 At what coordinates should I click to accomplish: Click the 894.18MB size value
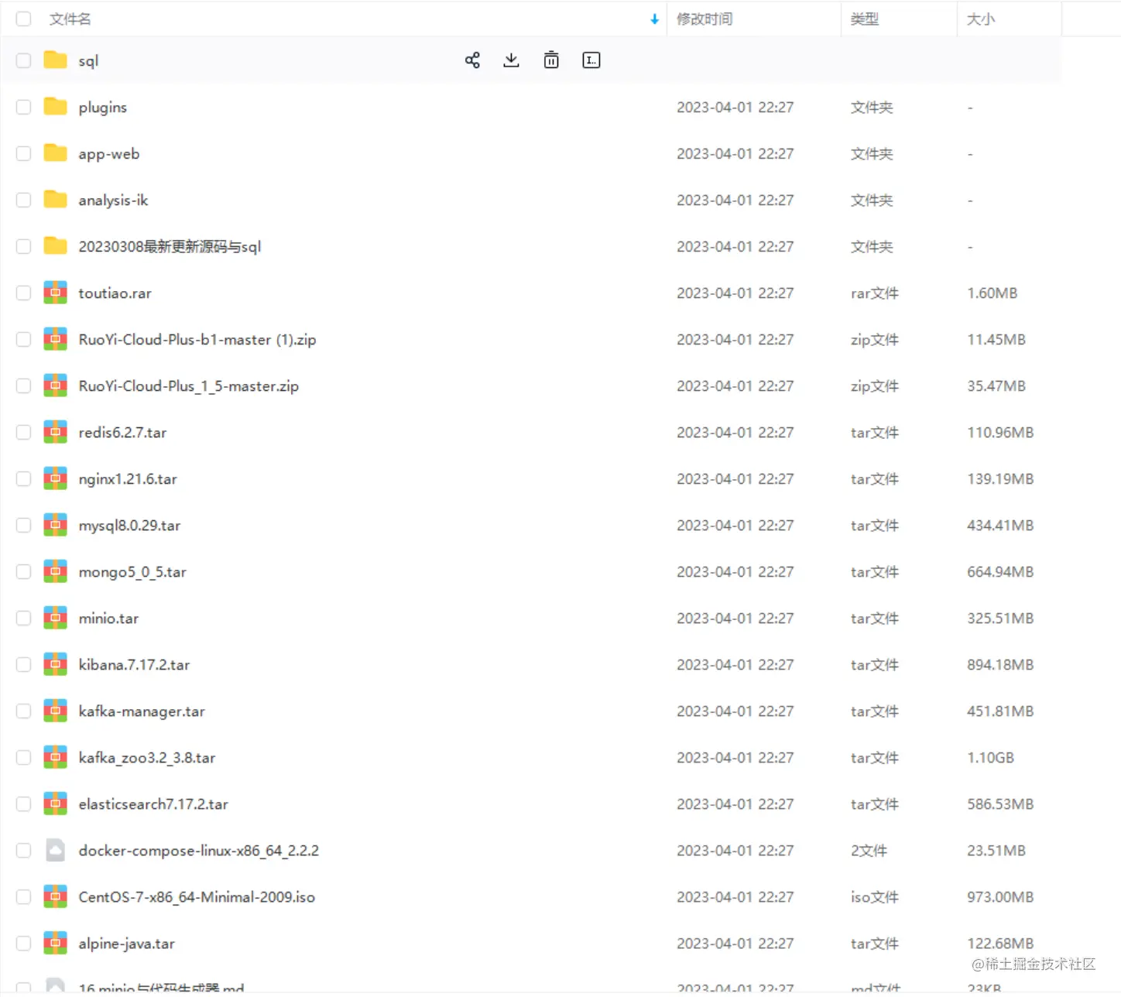pyautogui.click(x=1000, y=665)
